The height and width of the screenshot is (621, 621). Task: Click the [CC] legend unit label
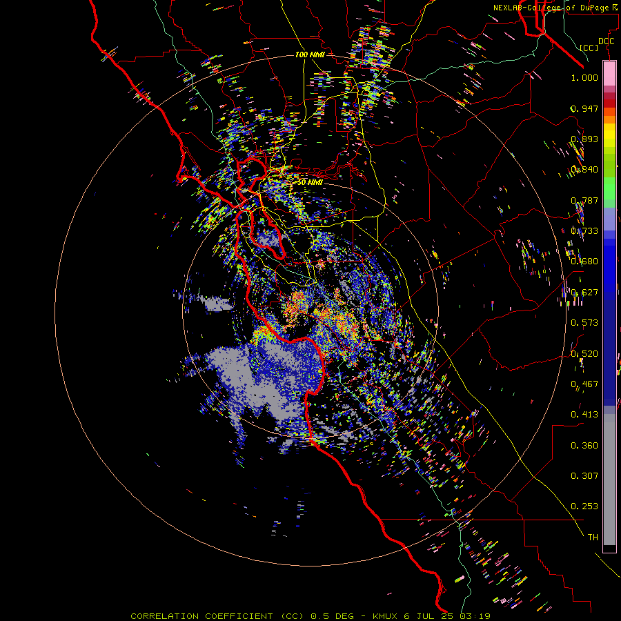[x=589, y=48]
